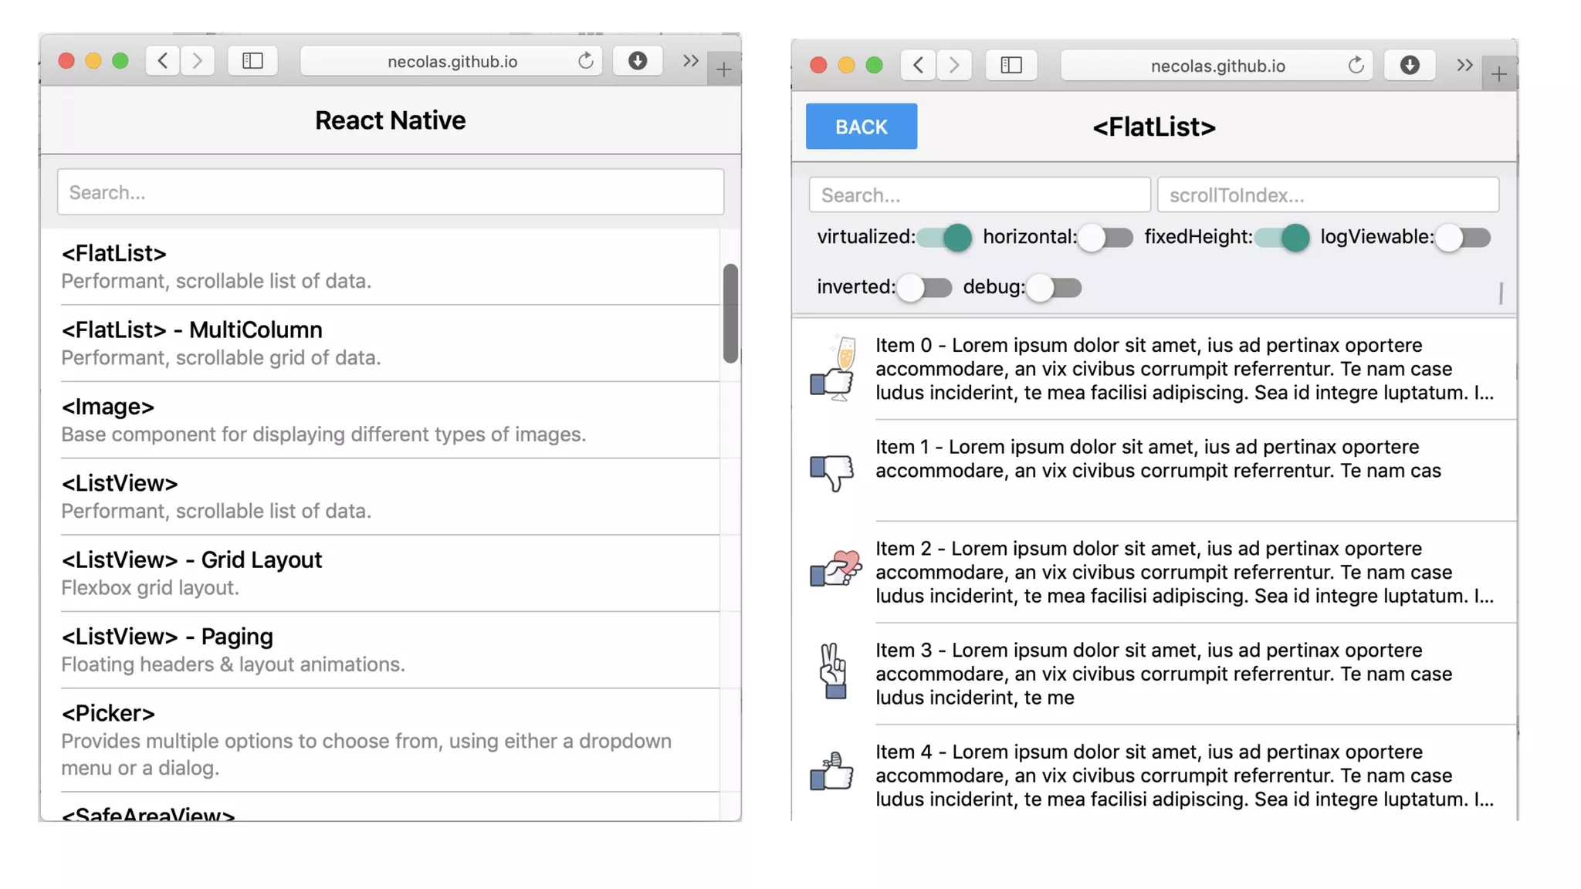Open new tab in right browser

click(1498, 75)
